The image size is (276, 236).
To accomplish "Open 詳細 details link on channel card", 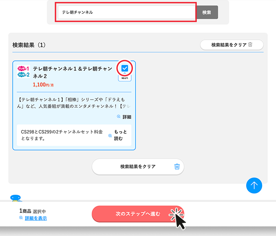I will point(127,117).
